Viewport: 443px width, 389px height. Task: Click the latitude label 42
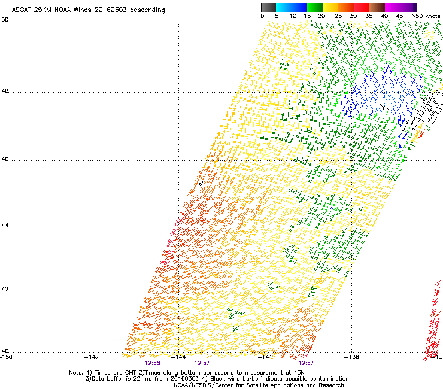(5, 289)
